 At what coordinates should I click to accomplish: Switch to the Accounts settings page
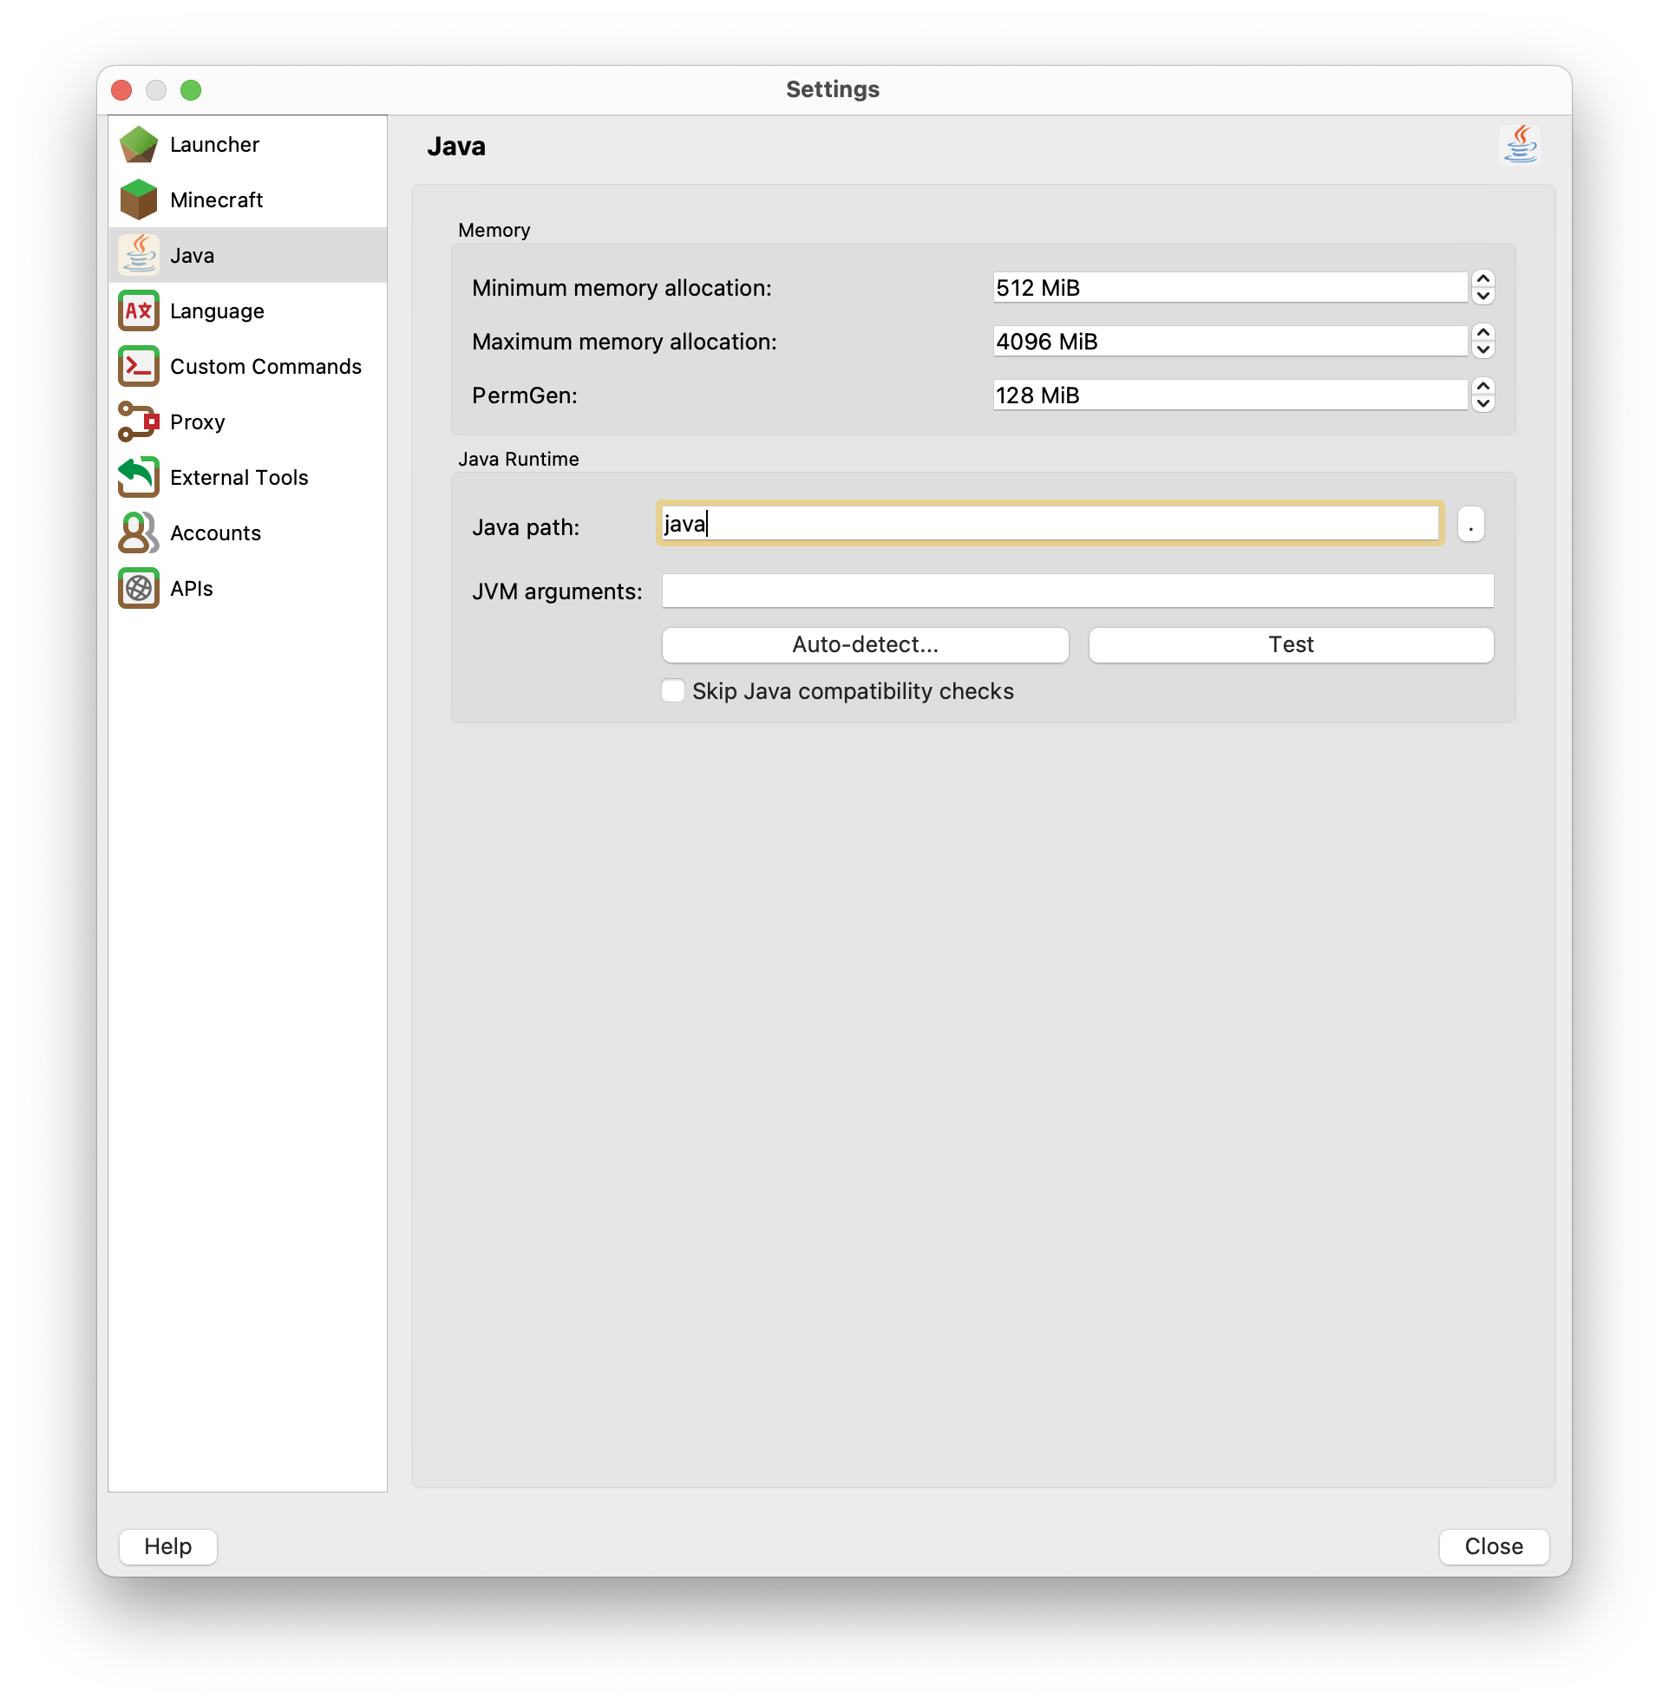tap(215, 532)
